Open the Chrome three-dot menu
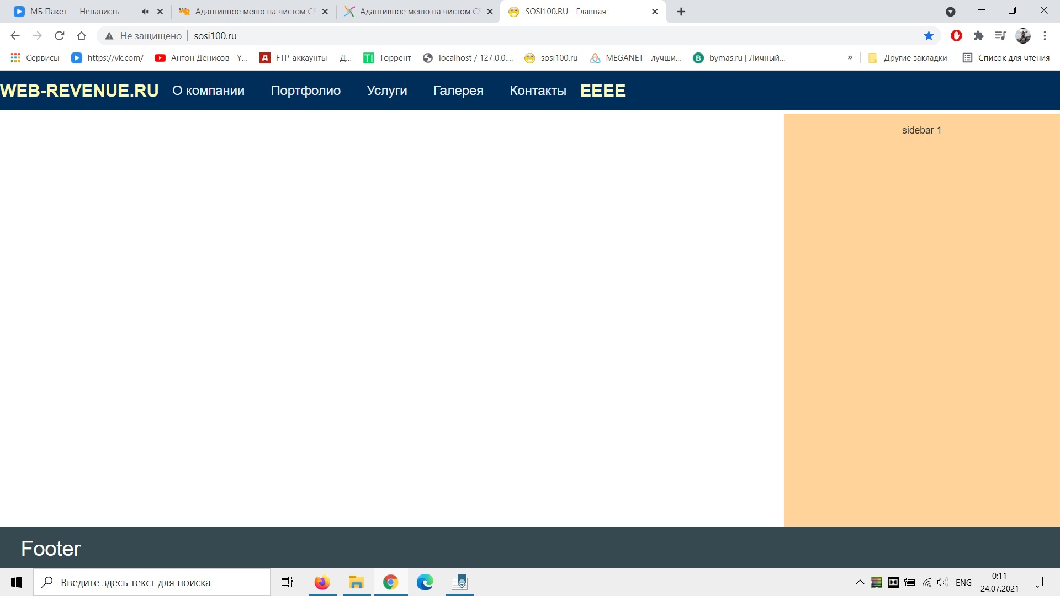 click(x=1045, y=36)
